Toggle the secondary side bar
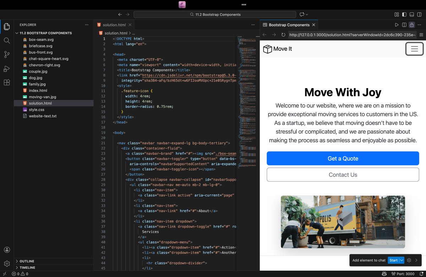 point(419,15)
